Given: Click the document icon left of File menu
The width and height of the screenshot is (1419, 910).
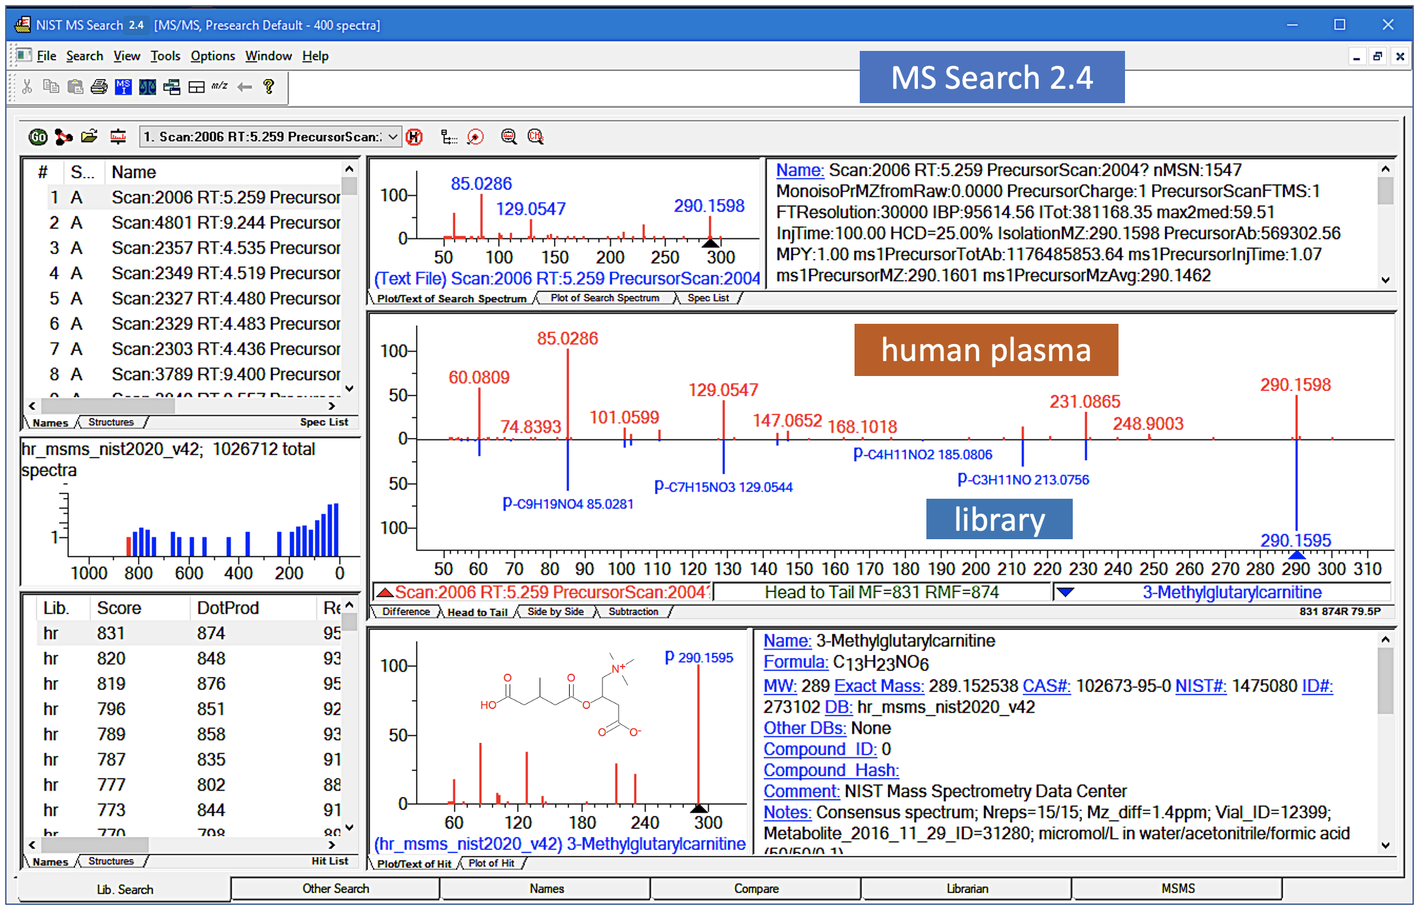Looking at the screenshot, I should pos(24,55).
